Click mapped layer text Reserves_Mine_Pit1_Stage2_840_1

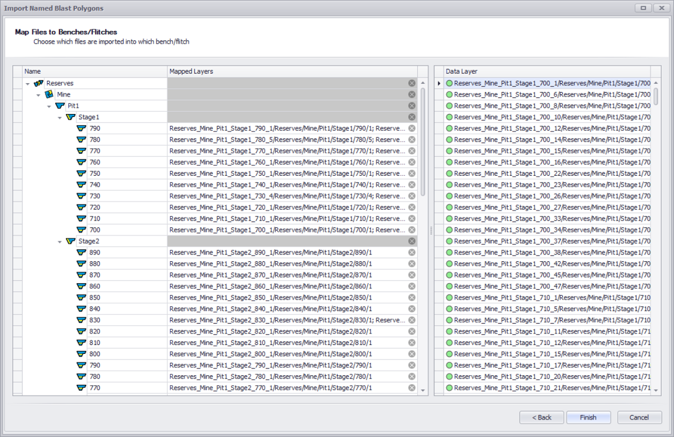tap(271, 308)
